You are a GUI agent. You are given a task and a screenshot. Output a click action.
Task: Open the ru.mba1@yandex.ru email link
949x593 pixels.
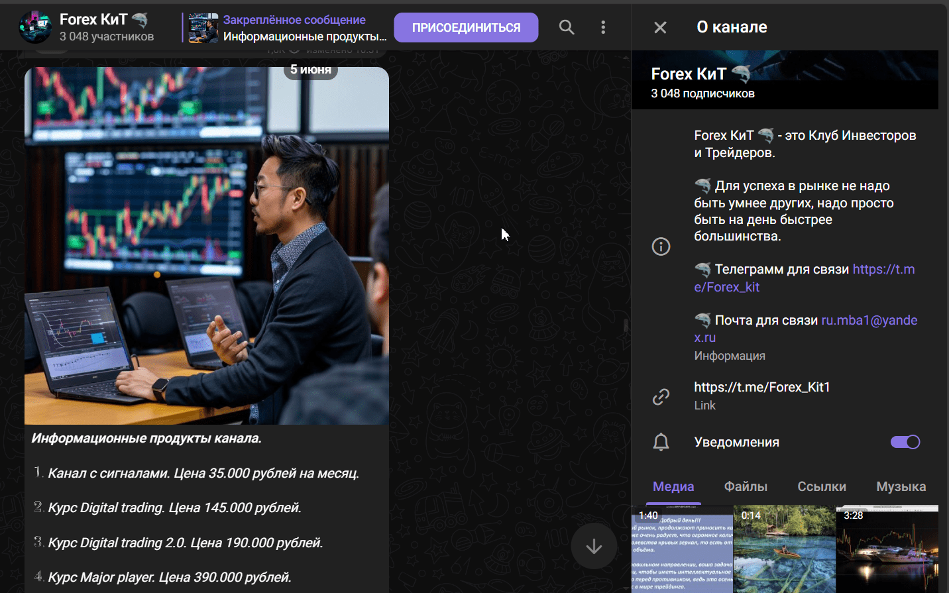[x=805, y=329]
